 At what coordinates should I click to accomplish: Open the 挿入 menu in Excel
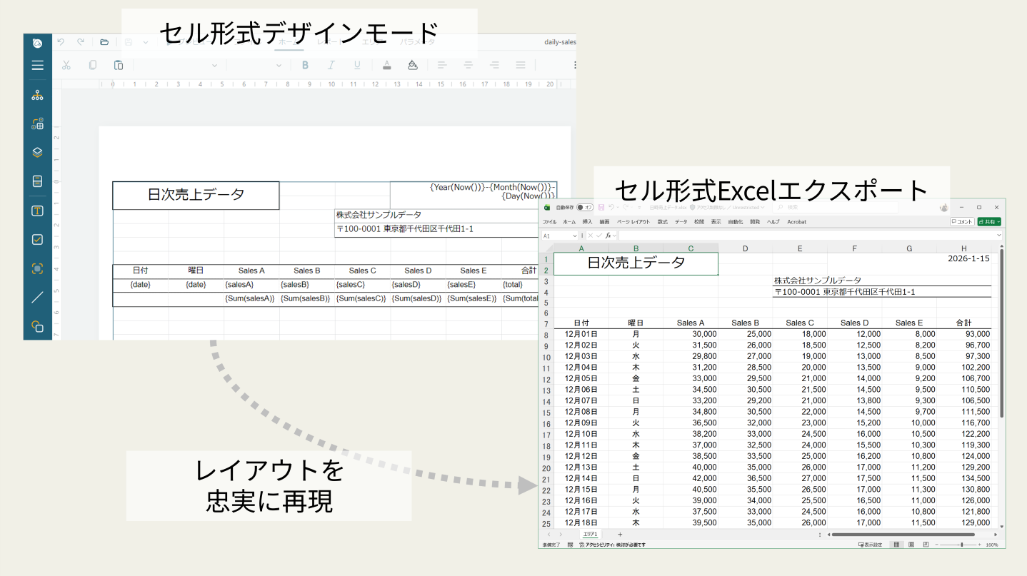[x=586, y=222]
